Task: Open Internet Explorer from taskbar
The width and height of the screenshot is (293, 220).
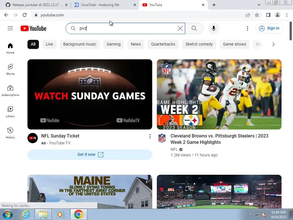Action: coord(25,214)
